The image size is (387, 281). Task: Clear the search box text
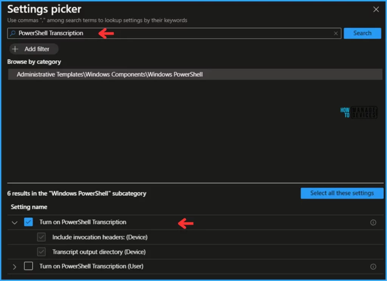coord(336,33)
